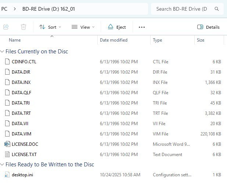
Task: Click the Delete trash can icon
Action: coord(24,27)
